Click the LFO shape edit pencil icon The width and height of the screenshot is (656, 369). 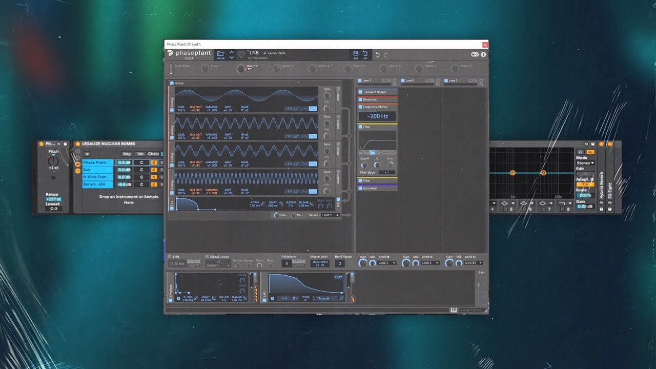click(342, 298)
